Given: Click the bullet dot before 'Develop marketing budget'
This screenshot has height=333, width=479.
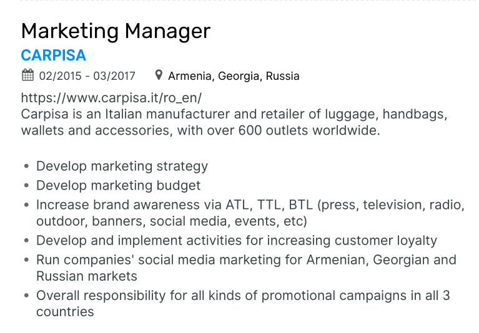Looking at the screenshot, I should coord(26,186).
